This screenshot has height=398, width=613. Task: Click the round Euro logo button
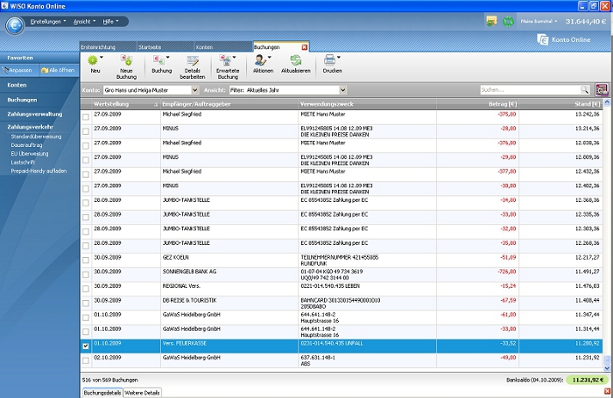15,25
